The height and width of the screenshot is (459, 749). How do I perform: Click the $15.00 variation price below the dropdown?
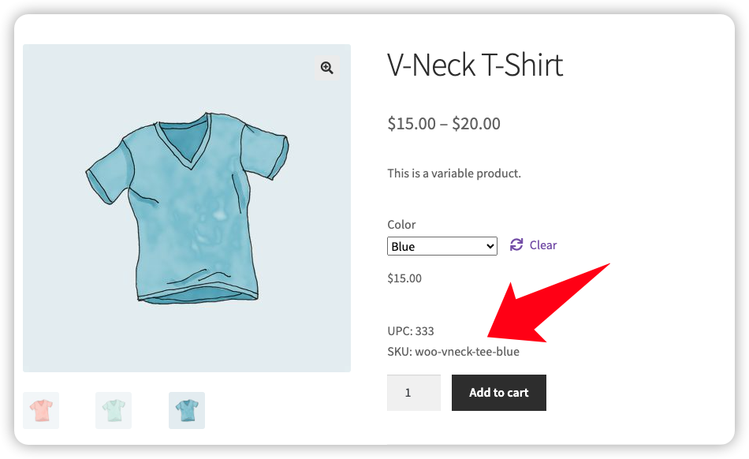(404, 278)
